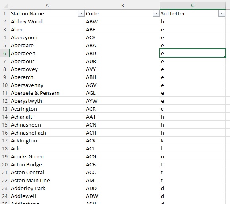Select the 'Acocks Green' cell
This screenshot has width=230, height=204.
47,156
